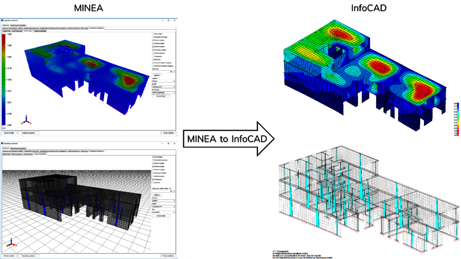Open 'Graphische Darstellung' tab in the grid-floor window
Viewport: 461px width, 259px height.
pos(96,151)
